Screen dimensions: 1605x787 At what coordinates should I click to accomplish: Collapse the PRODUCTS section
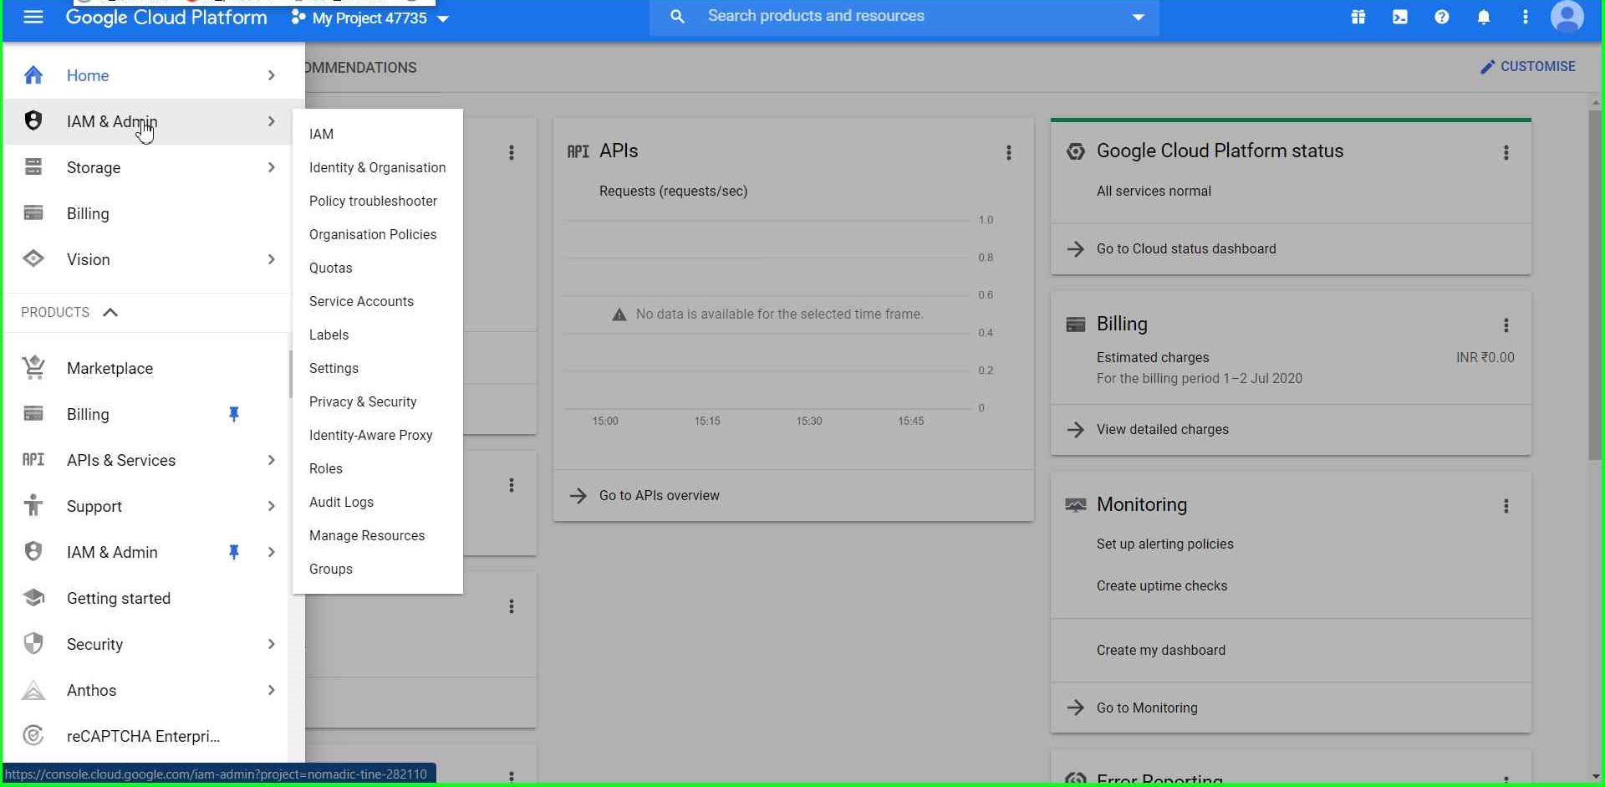point(110,312)
